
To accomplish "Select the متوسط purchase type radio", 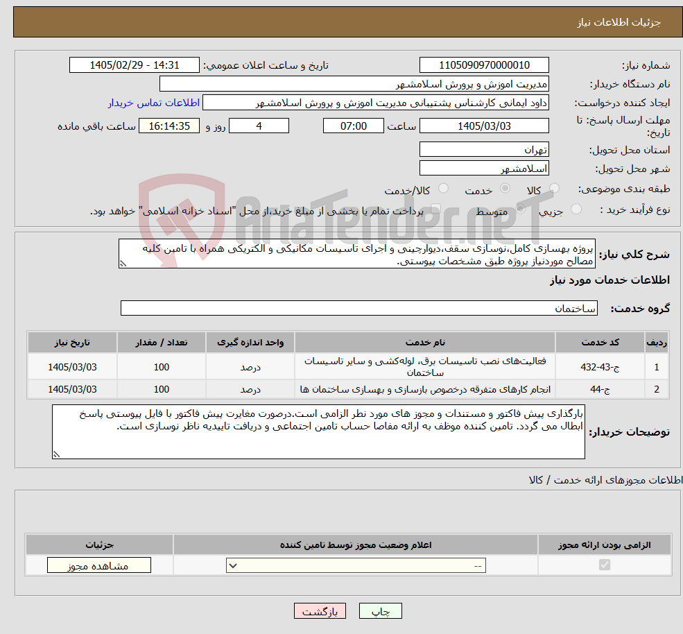I will pos(521,209).
